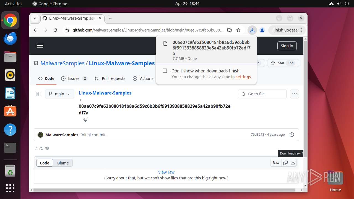Focus the Go to file search field
Viewport: 354px width, 199px height.
(x=262, y=94)
